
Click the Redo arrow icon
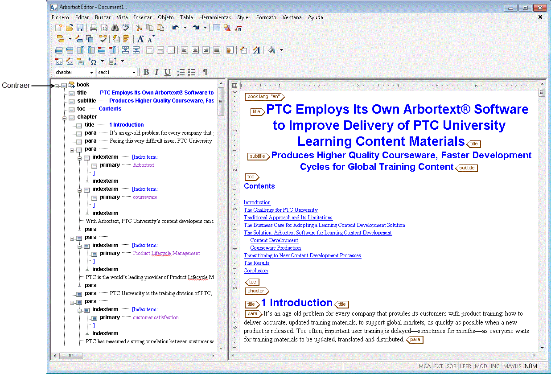(196, 28)
